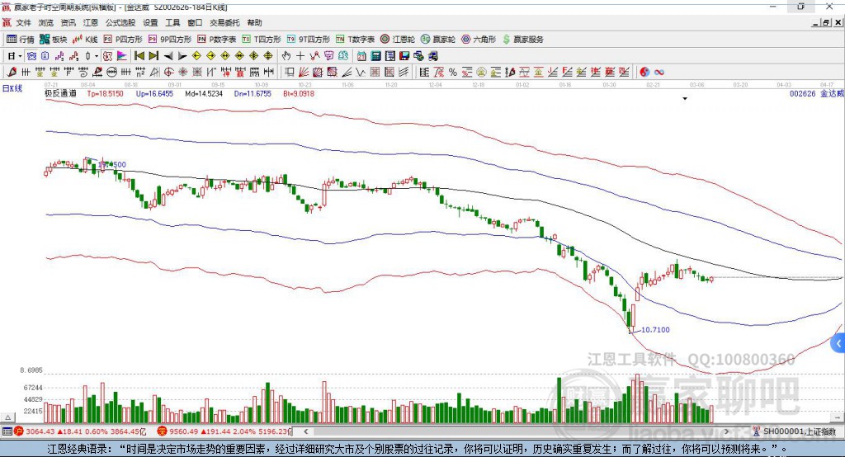Image resolution: width=845 pixels, height=457 pixels.
Task: Step chart right with black right arrow
Action: [182, 56]
